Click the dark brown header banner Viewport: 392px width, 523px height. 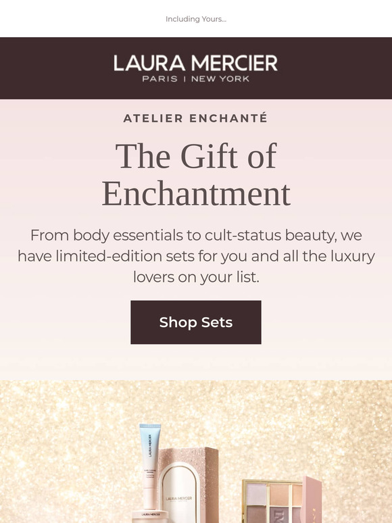pyautogui.click(x=196, y=68)
